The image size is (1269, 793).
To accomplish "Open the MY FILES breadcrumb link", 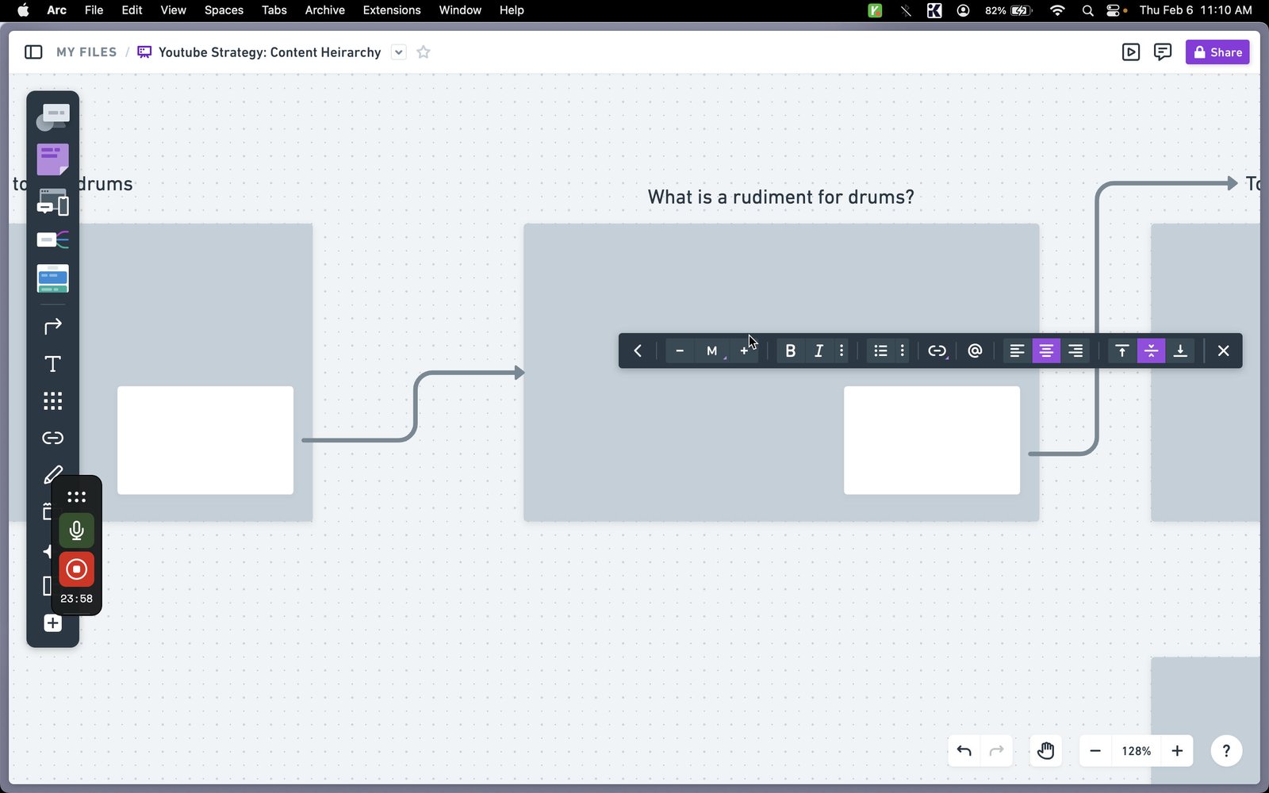I will point(86,52).
